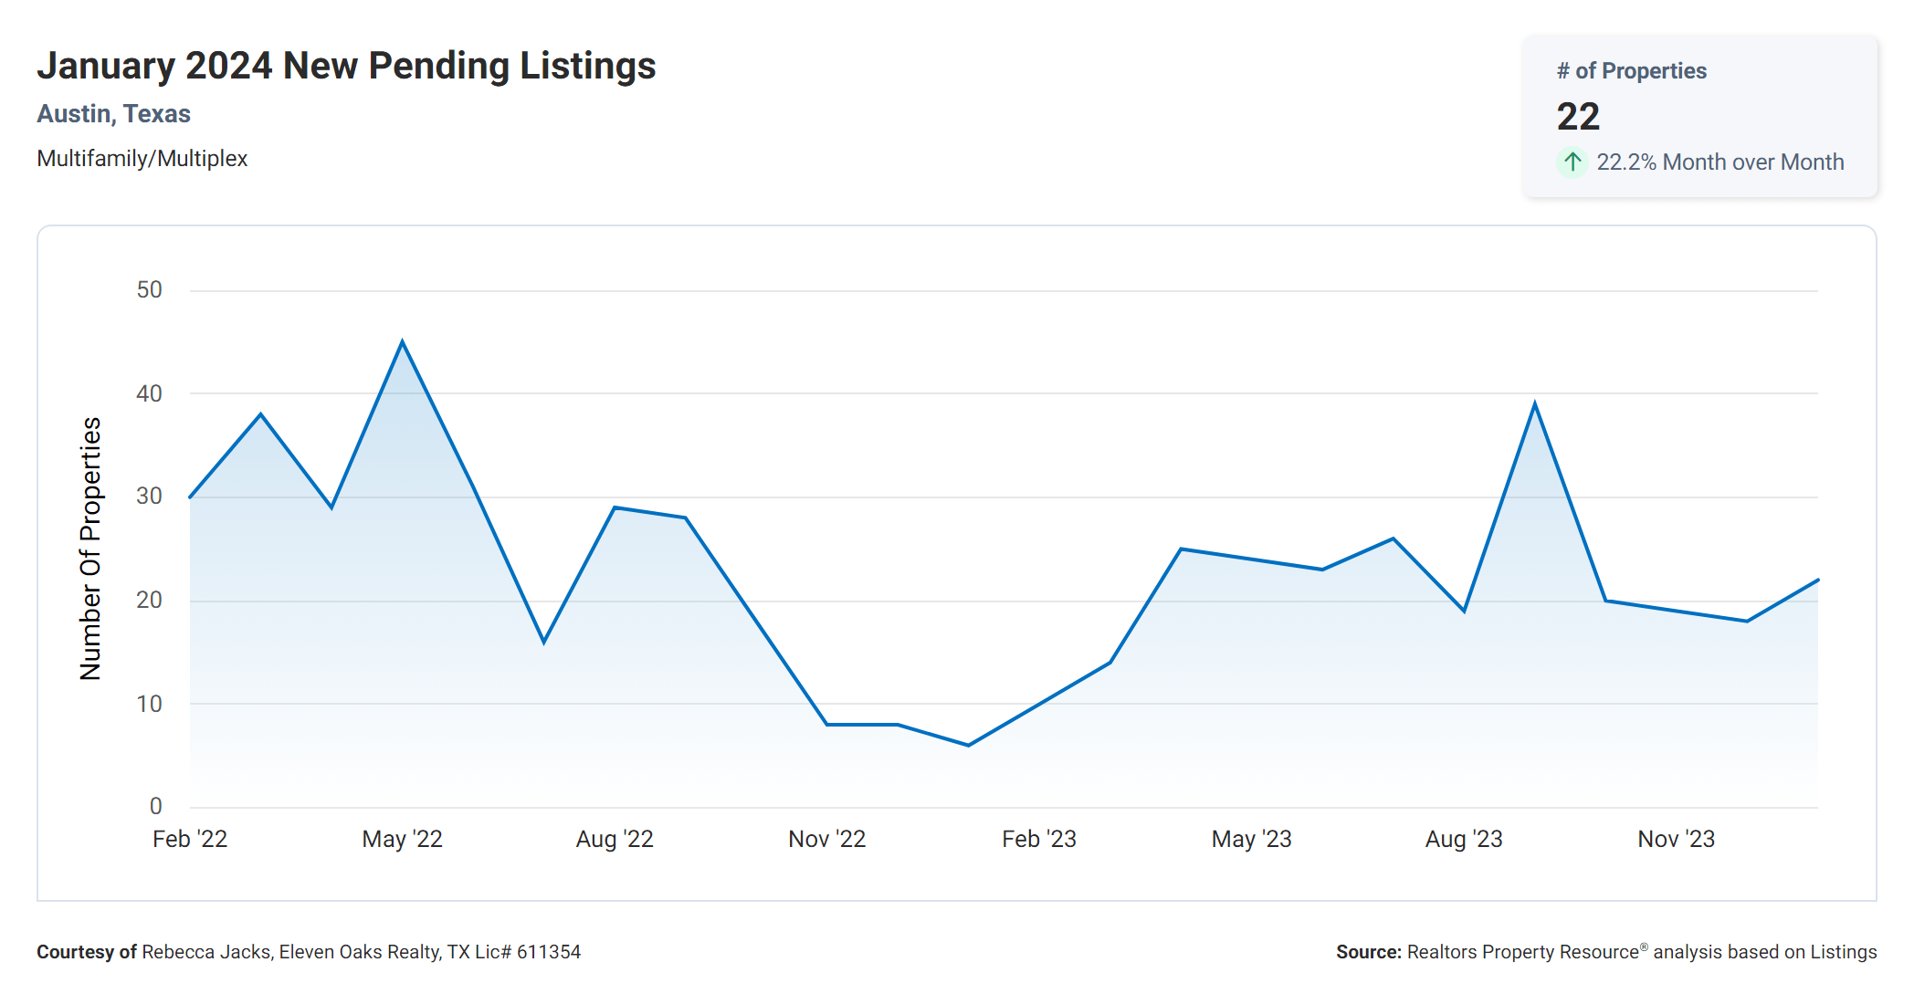Click the Multifamily/Multiplex property type label
This screenshot has height=1004, width=1914.
[x=142, y=159]
